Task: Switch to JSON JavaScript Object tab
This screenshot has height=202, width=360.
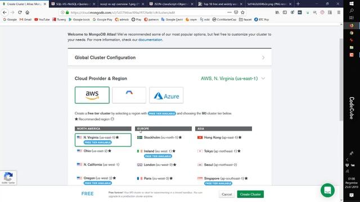Action: [x=171, y=4]
